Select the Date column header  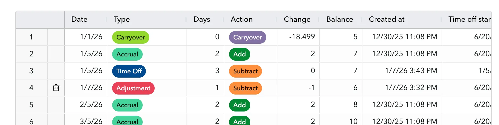click(x=86, y=19)
